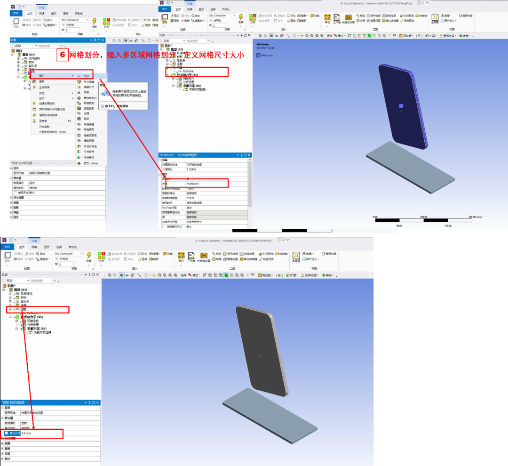The image size is (508, 466).
Task: Select pan arrows icon in bottom window toolbar
Action: coord(154,275)
